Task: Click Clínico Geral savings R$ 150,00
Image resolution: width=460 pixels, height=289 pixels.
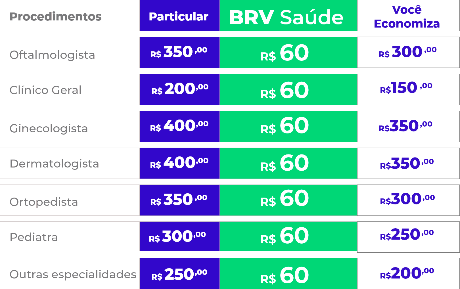Action: pos(406,87)
